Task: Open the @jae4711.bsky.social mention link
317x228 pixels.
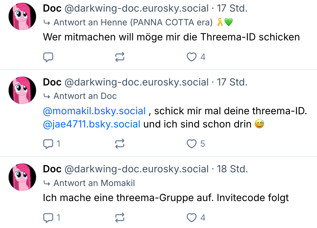Action: pos(91,124)
